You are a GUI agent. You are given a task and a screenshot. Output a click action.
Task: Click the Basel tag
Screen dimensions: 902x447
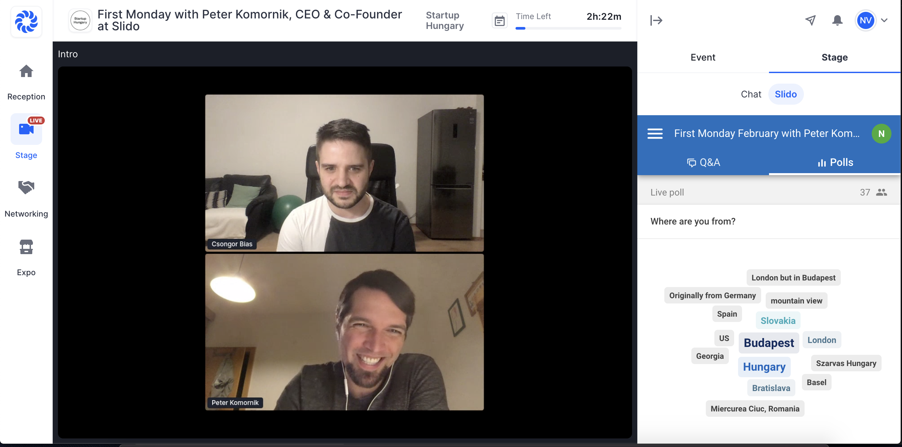[x=816, y=382]
